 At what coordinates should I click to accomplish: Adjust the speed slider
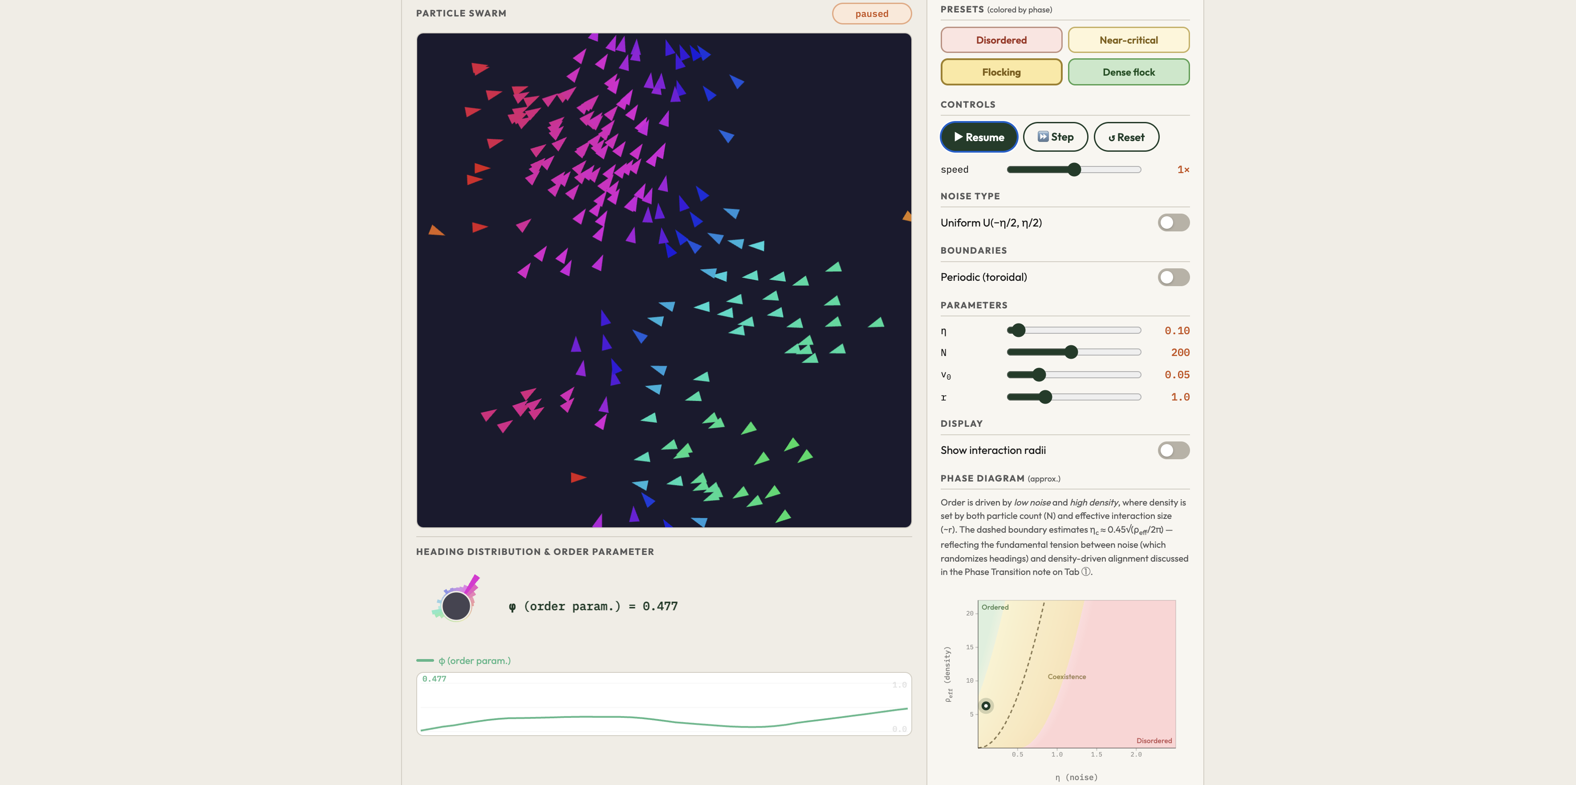coord(1074,170)
